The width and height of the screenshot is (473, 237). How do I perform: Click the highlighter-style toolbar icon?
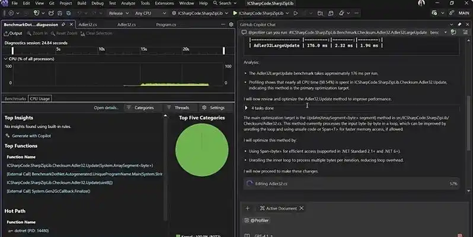(341, 13)
